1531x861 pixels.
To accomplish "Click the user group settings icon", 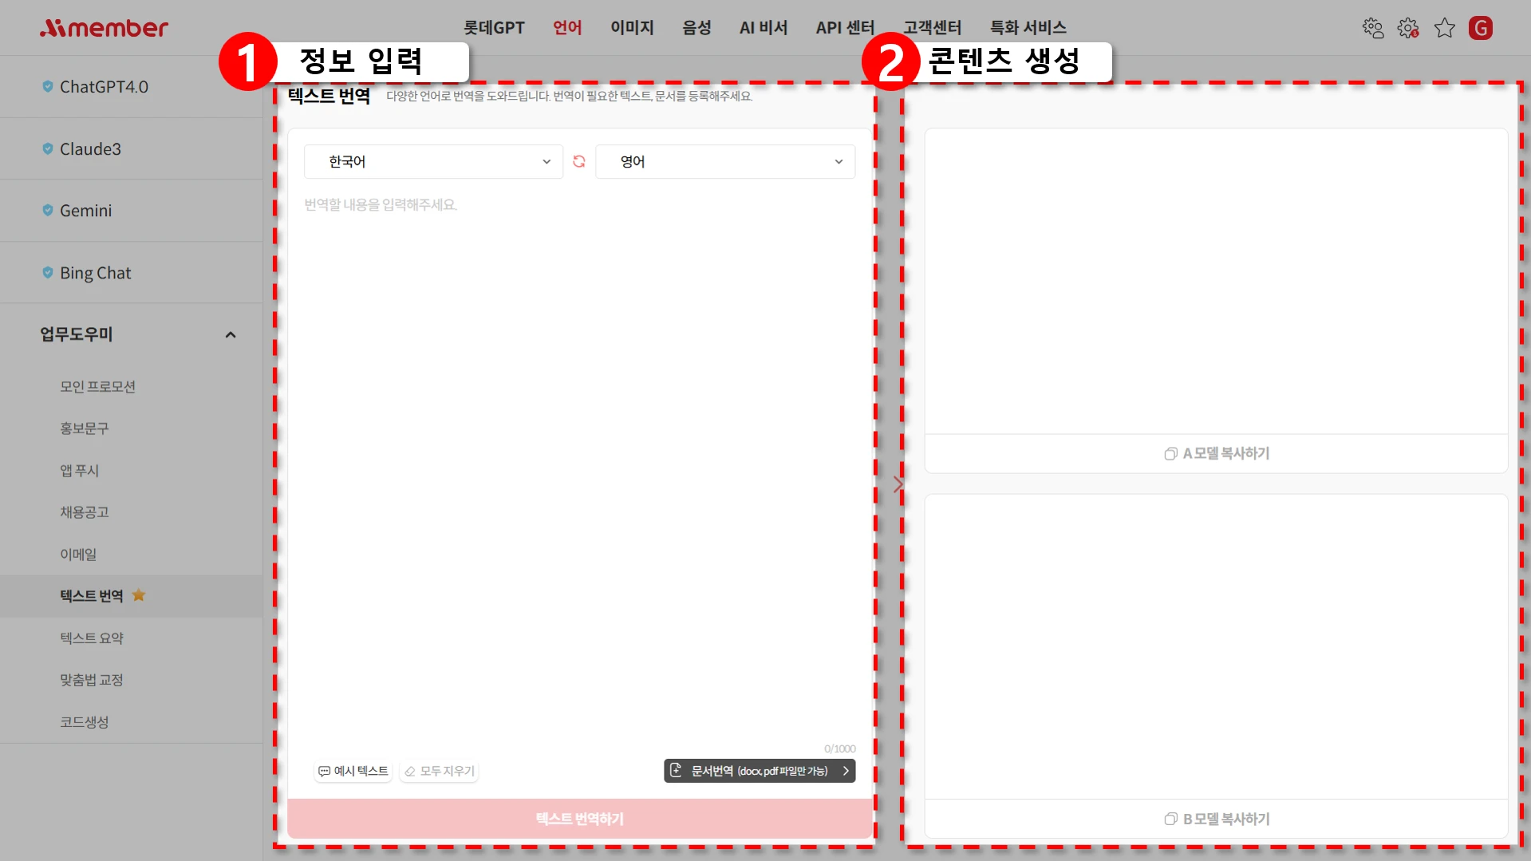I will click(x=1372, y=28).
